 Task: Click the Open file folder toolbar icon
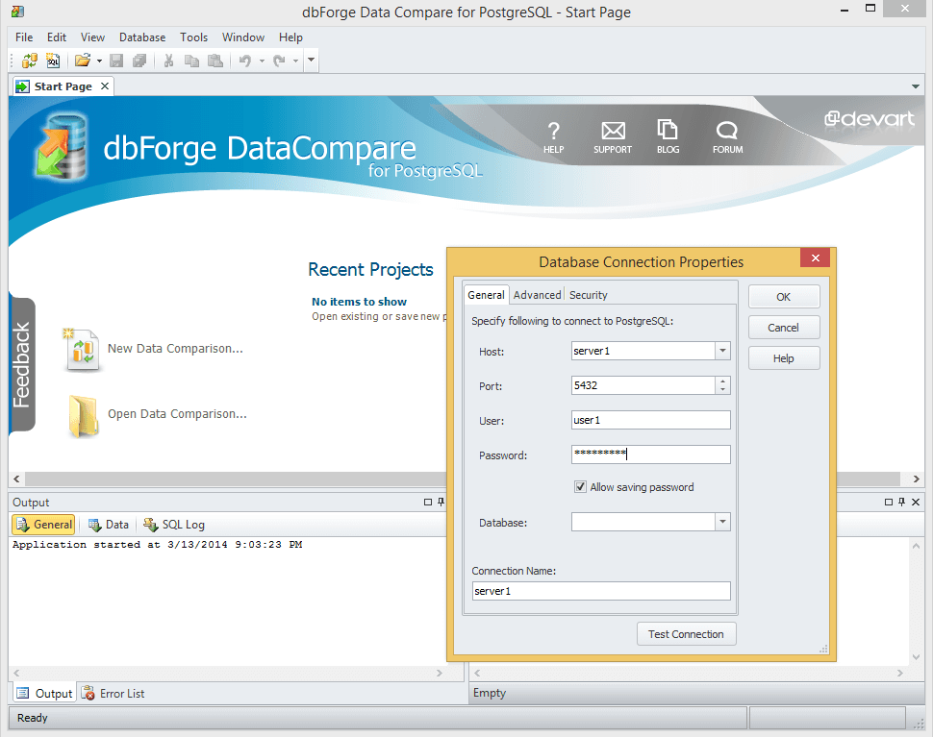coord(83,60)
